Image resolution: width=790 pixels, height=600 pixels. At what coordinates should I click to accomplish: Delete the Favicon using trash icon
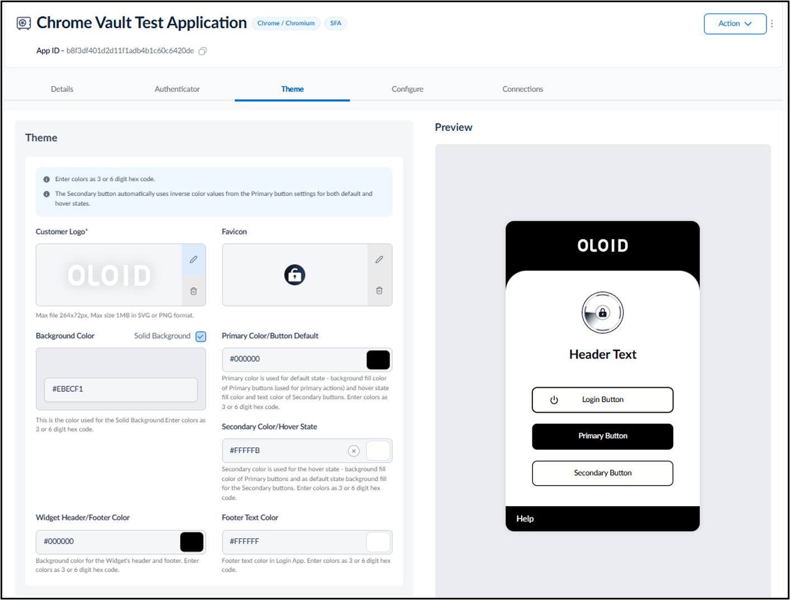[379, 290]
